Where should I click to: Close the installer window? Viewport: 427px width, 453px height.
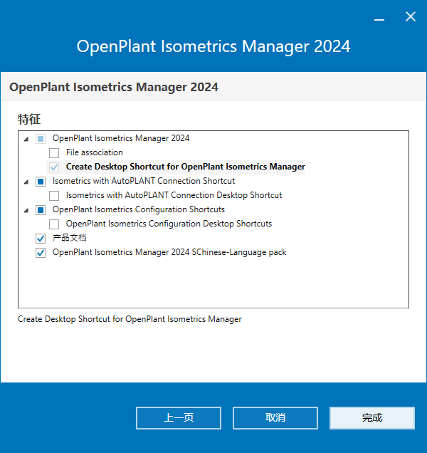click(x=410, y=17)
